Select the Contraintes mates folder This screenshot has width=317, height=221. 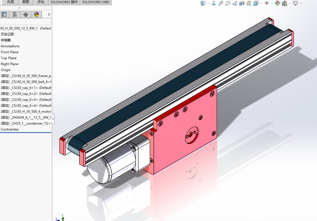[10, 129]
